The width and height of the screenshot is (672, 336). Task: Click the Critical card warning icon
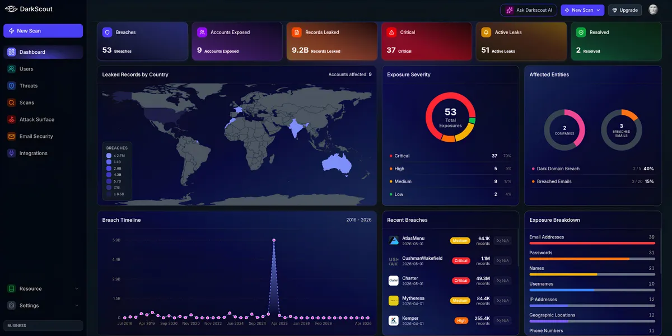click(391, 32)
